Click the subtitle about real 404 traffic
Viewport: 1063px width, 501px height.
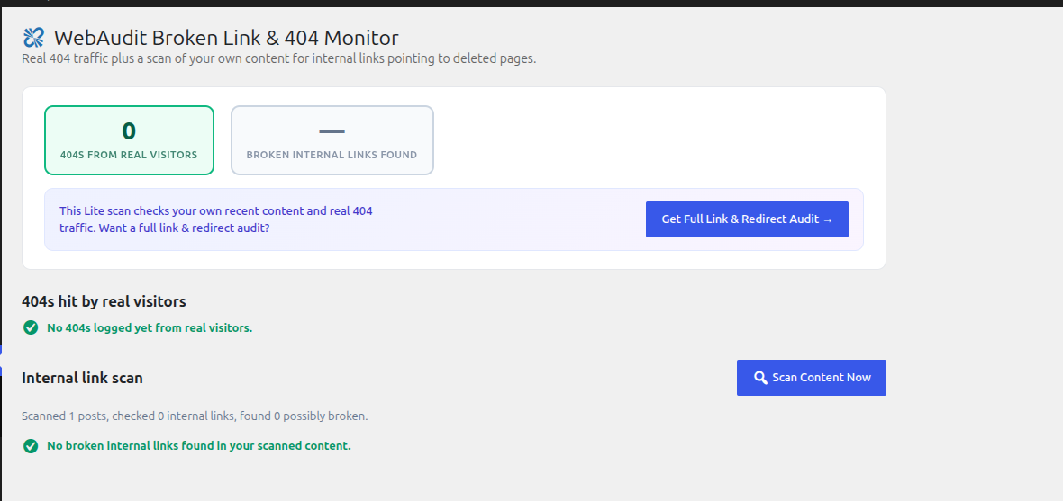tap(278, 58)
